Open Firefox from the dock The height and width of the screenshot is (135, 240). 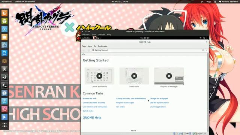(x=4, y=13)
